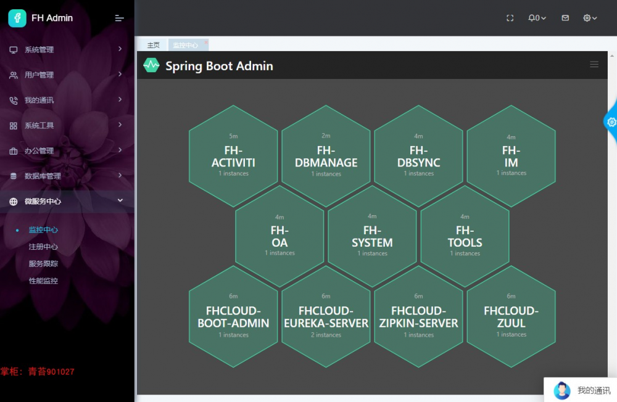617x402 pixels.
Task: Click the mail envelope icon in top bar
Action: point(565,18)
